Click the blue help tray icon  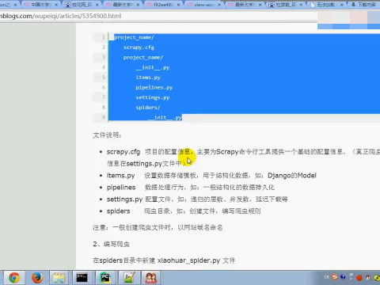point(343,277)
